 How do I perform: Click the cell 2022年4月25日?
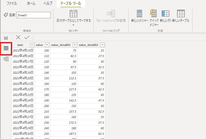[23, 106]
